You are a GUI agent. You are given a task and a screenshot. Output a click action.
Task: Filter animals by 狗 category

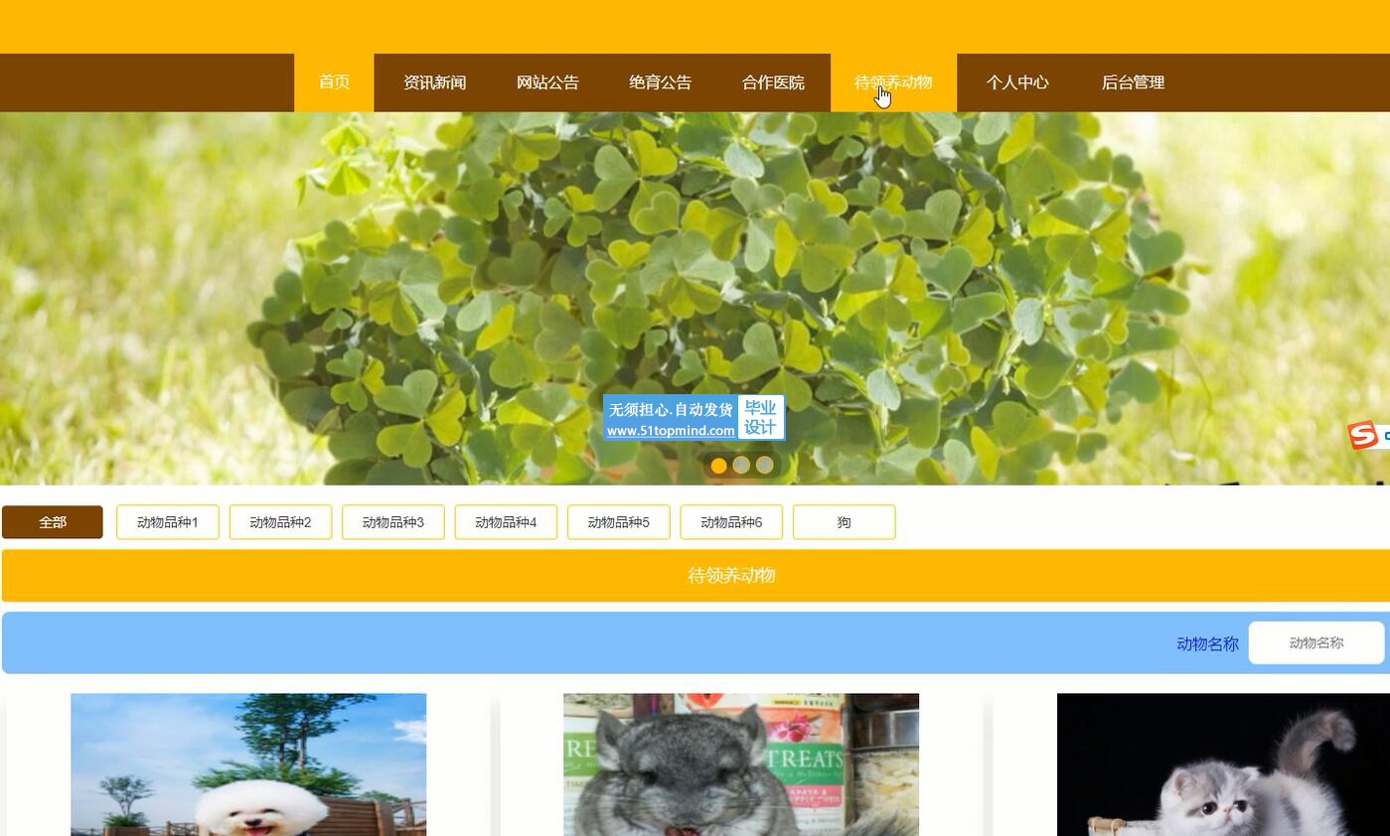[845, 522]
